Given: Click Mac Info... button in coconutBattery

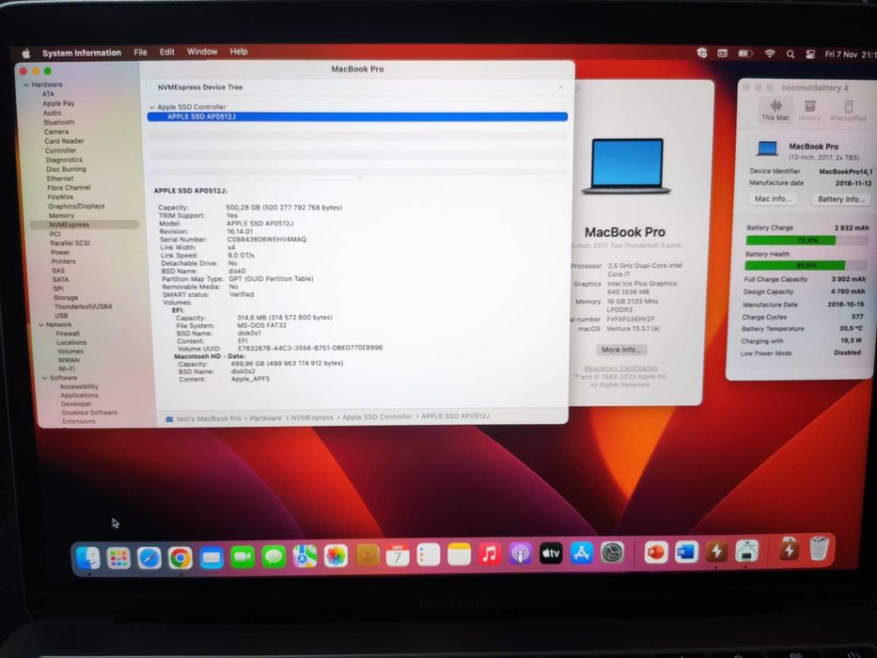Looking at the screenshot, I should coord(773,198).
